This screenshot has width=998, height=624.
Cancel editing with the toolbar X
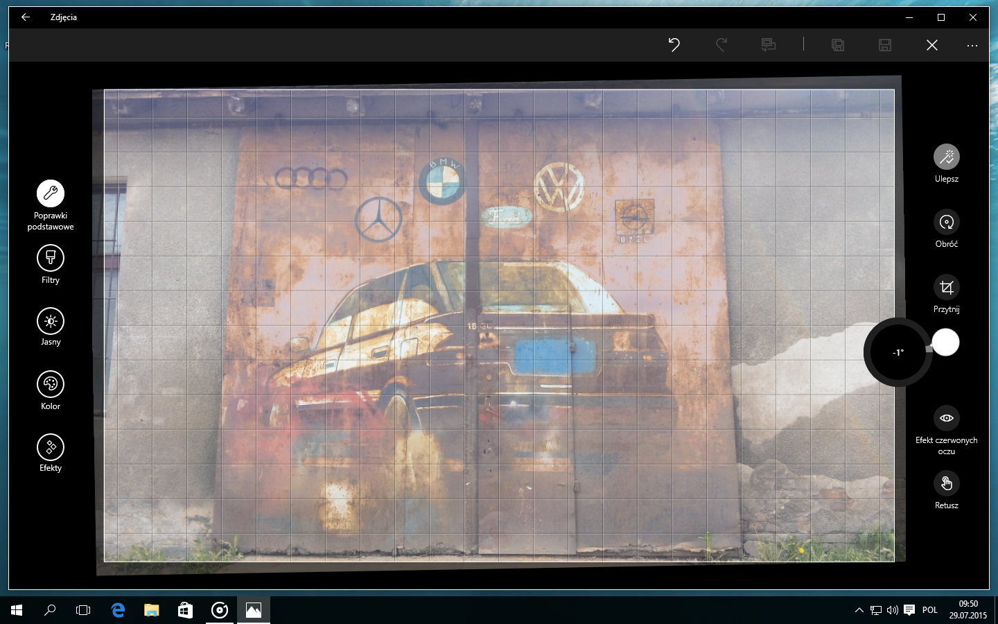tap(932, 45)
